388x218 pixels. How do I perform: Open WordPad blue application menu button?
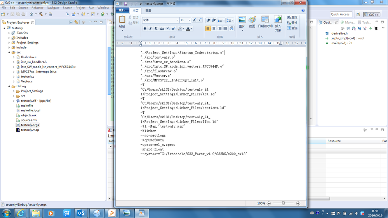[122, 10]
